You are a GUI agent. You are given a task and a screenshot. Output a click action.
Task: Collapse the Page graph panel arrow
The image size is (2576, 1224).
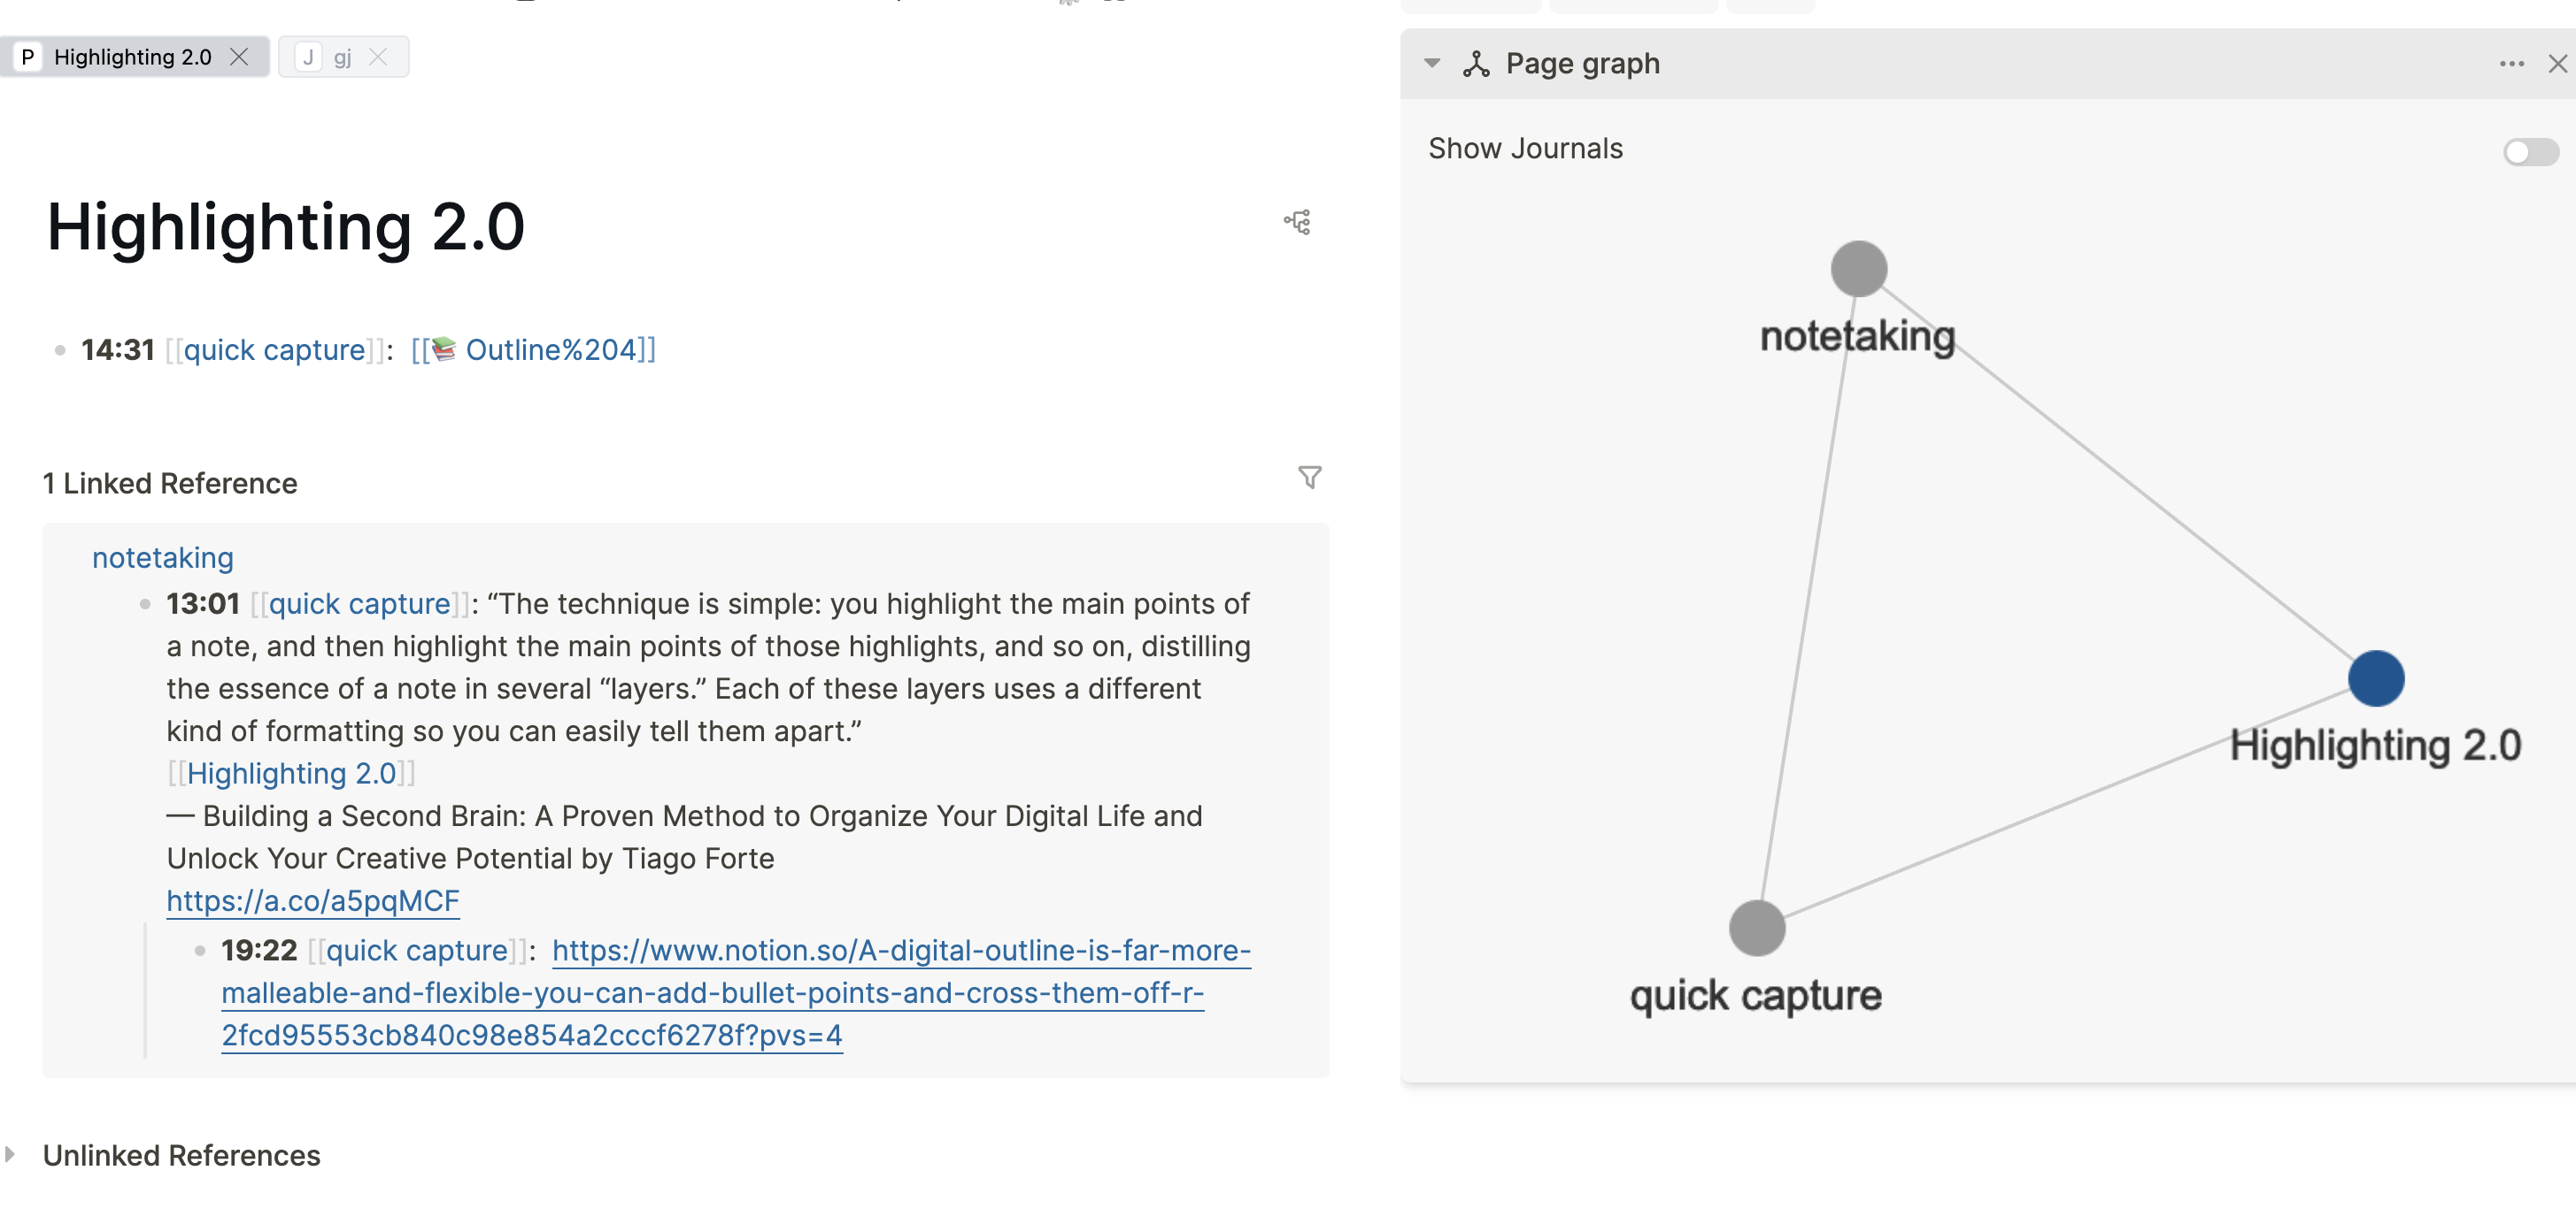(1432, 63)
